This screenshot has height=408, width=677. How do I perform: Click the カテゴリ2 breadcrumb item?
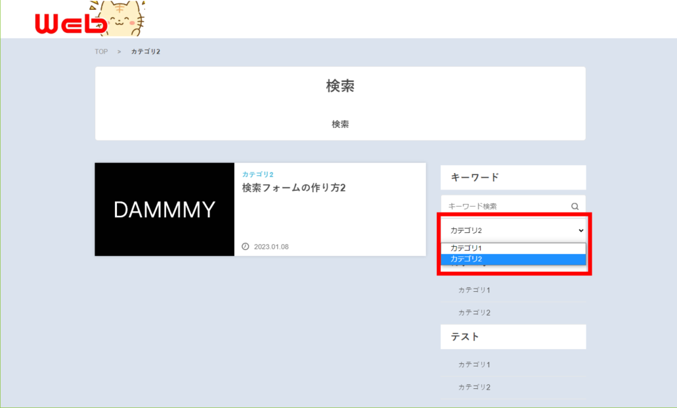tap(145, 51)
